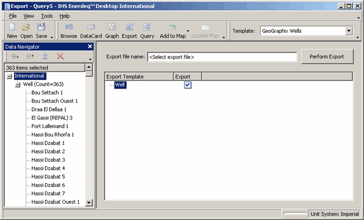Click the Perform Export button
The width and height of the screenshot is (364, 220).
327,57
